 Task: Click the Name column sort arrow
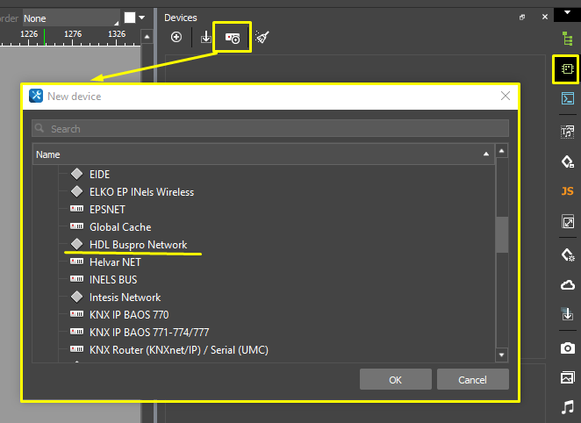[x=486, y=154]
